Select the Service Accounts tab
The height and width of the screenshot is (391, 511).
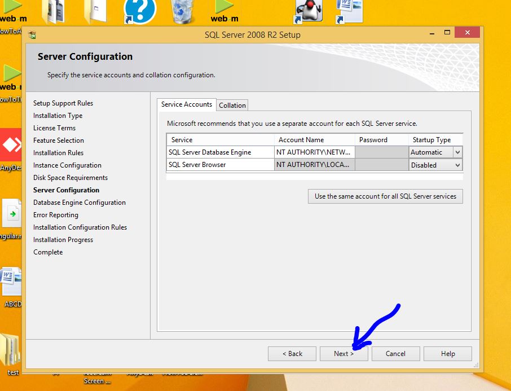pyautogui.click(x=186, y=104)
